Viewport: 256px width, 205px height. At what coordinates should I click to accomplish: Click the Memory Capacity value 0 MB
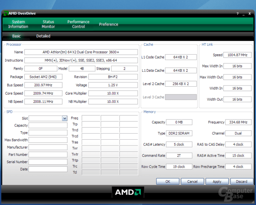[179, 122]
